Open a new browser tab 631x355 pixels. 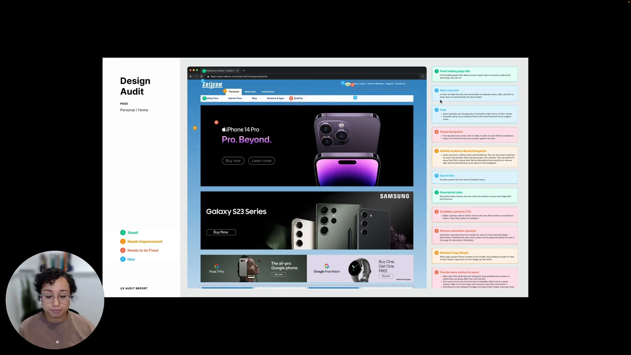244,71
